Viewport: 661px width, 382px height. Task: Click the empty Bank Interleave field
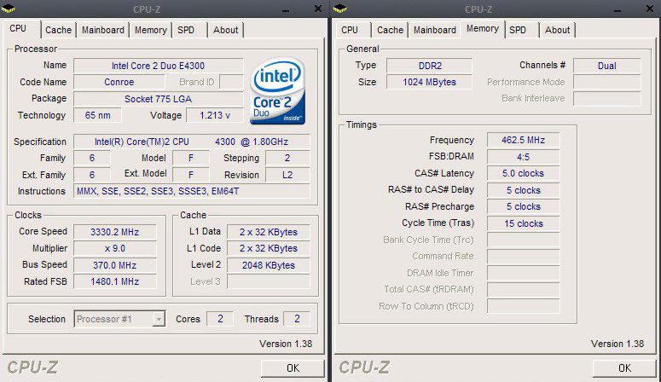pos(607,99)
